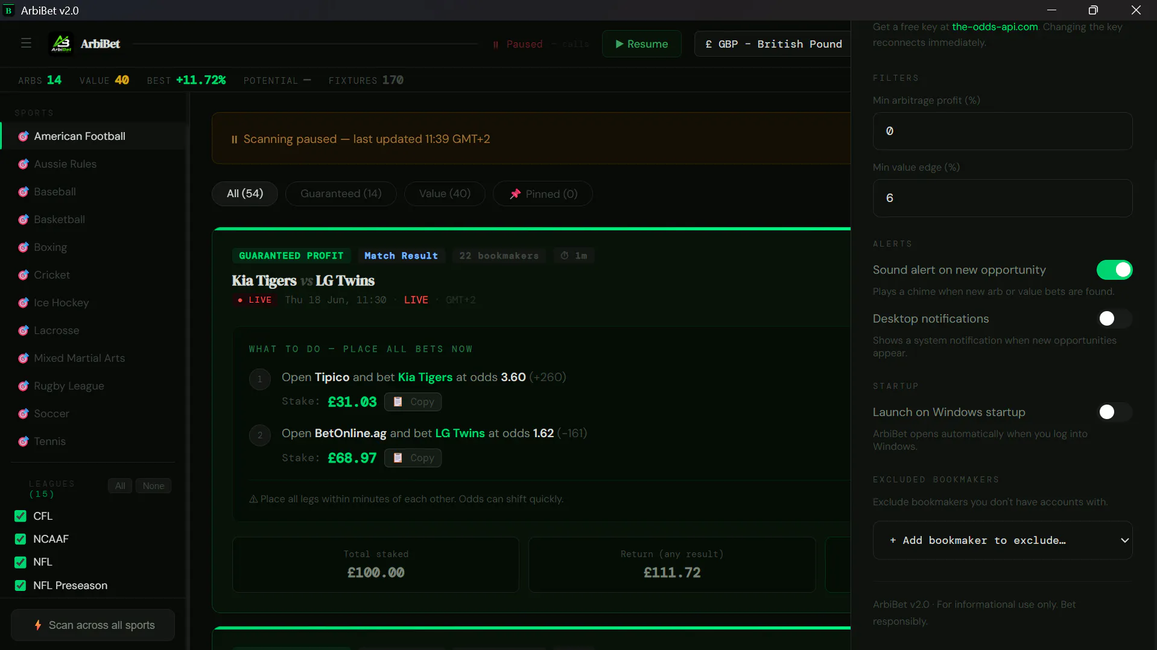The width and height of the screenshot is (1157, 650).
Task: Click the VALUE 40 stat
Action: [104, 80]
